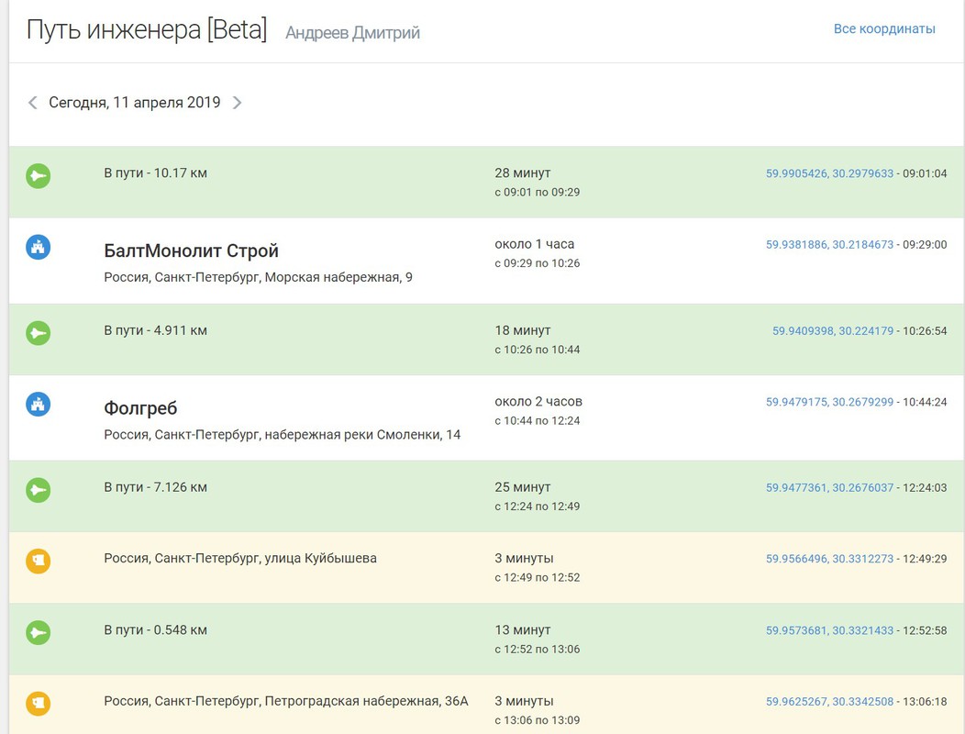Click the БалтМонолит Строй title
The height and width of the screenshot is (734, 965).
pyautogui.click(x=192, y=250)
